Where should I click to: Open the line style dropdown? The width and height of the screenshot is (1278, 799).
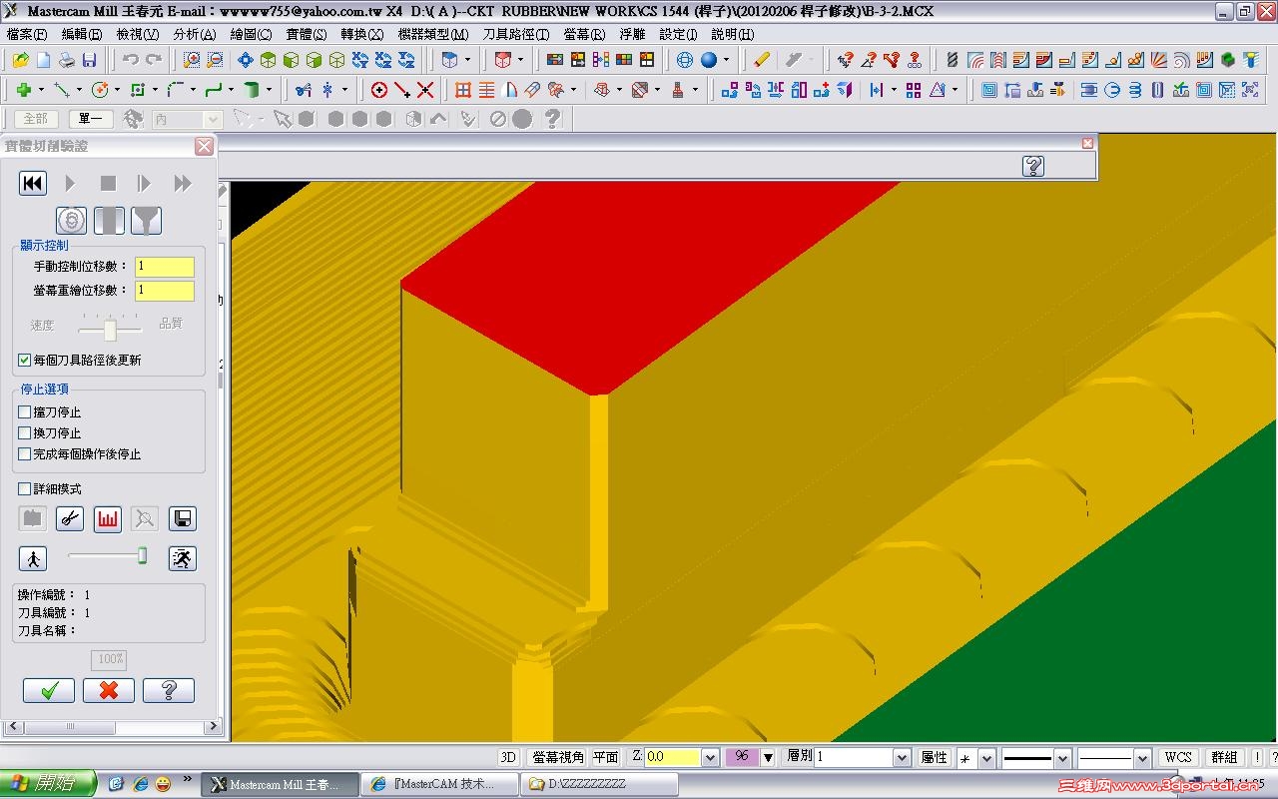pyautogui.click(x=1062, y=758)
